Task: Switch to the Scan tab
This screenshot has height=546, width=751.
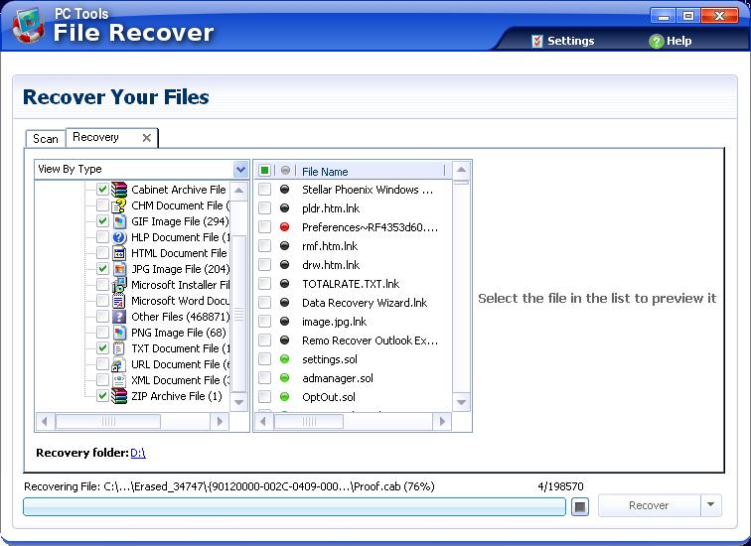Action: [46, 139]
